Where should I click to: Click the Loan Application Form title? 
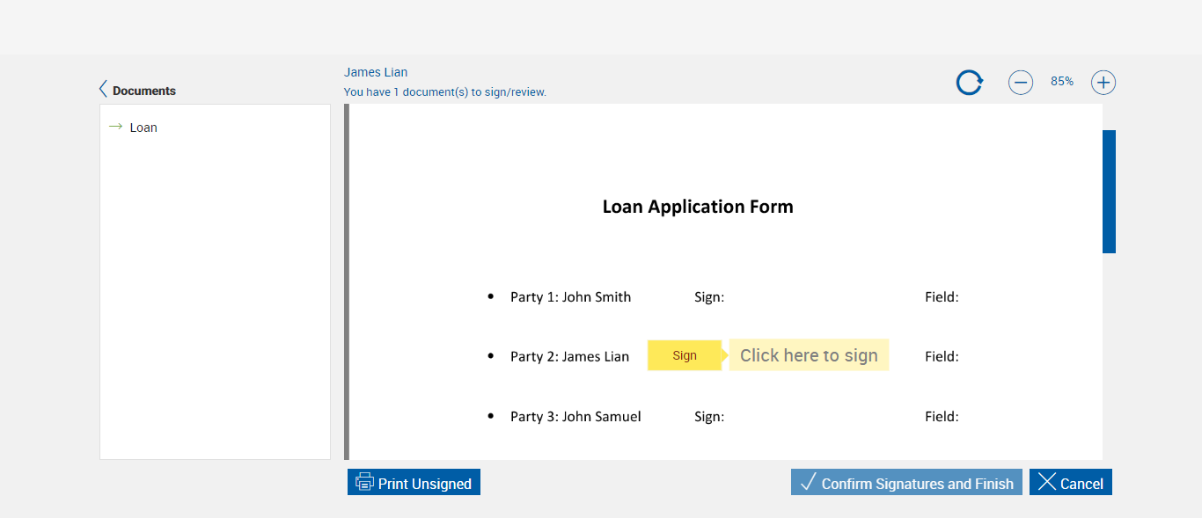tap(698, 207)
